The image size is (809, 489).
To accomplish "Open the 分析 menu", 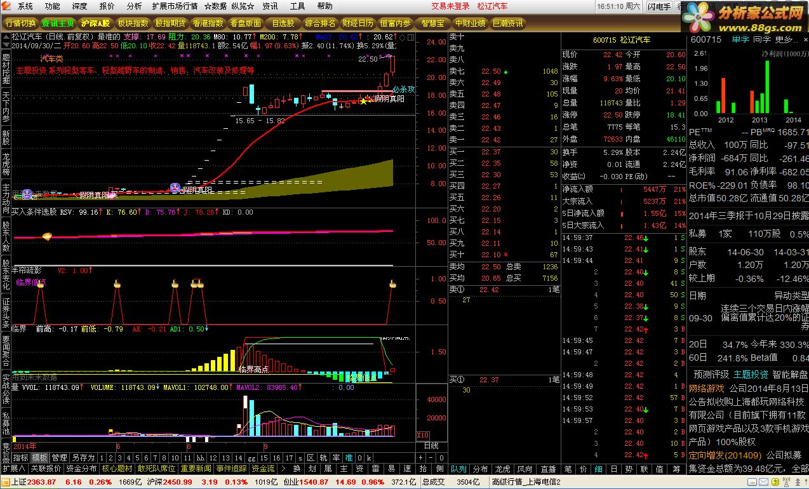I will 134,6.
